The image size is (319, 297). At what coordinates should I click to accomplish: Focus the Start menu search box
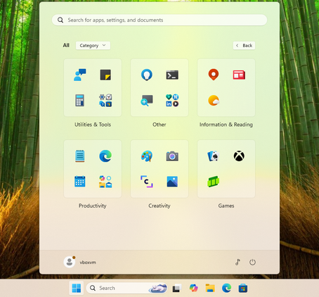(159, 20)
